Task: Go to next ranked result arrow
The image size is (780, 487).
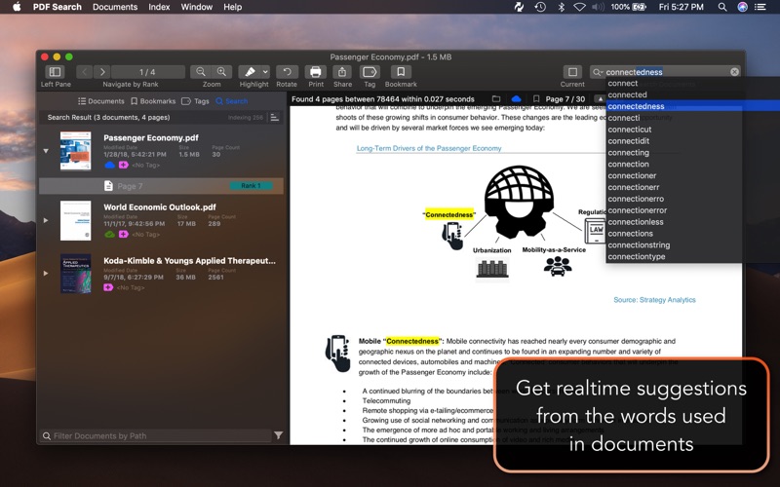Action: point(102,72)
